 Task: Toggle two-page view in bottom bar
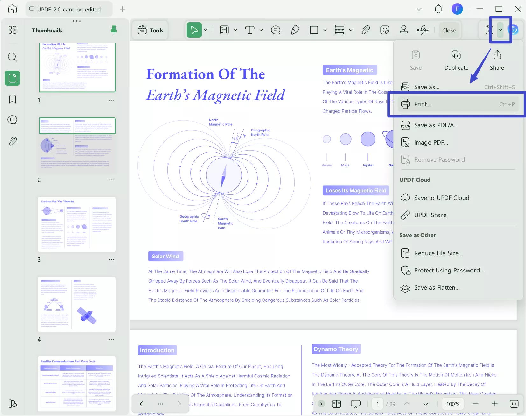click(x=337, y=404)
